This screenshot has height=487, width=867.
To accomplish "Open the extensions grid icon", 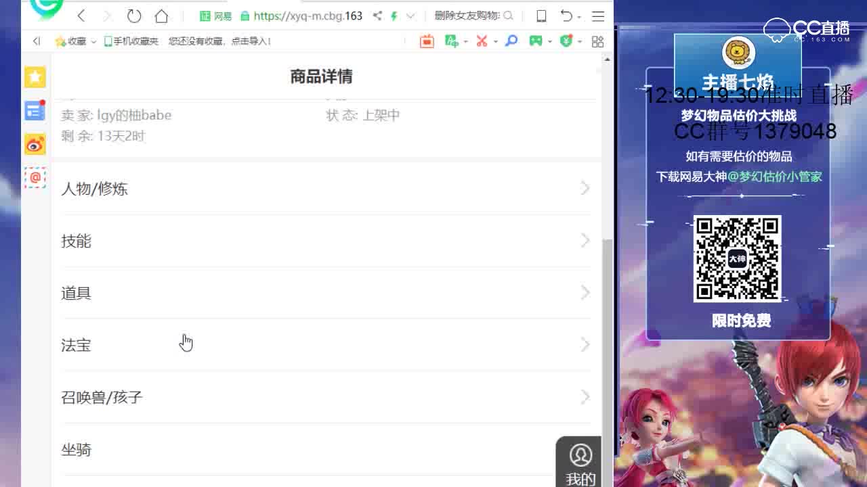I will click(x=597, y=41).
